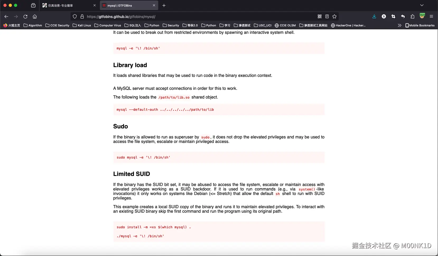Viewport: 438px width, 256px height.
Task: Go to the browser home page
Action: (35, 16)
